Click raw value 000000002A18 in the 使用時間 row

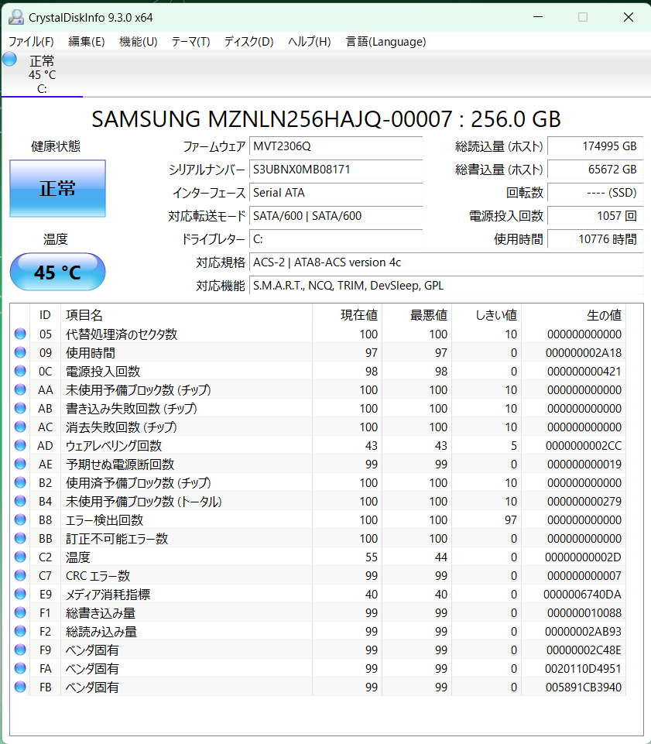584,352
